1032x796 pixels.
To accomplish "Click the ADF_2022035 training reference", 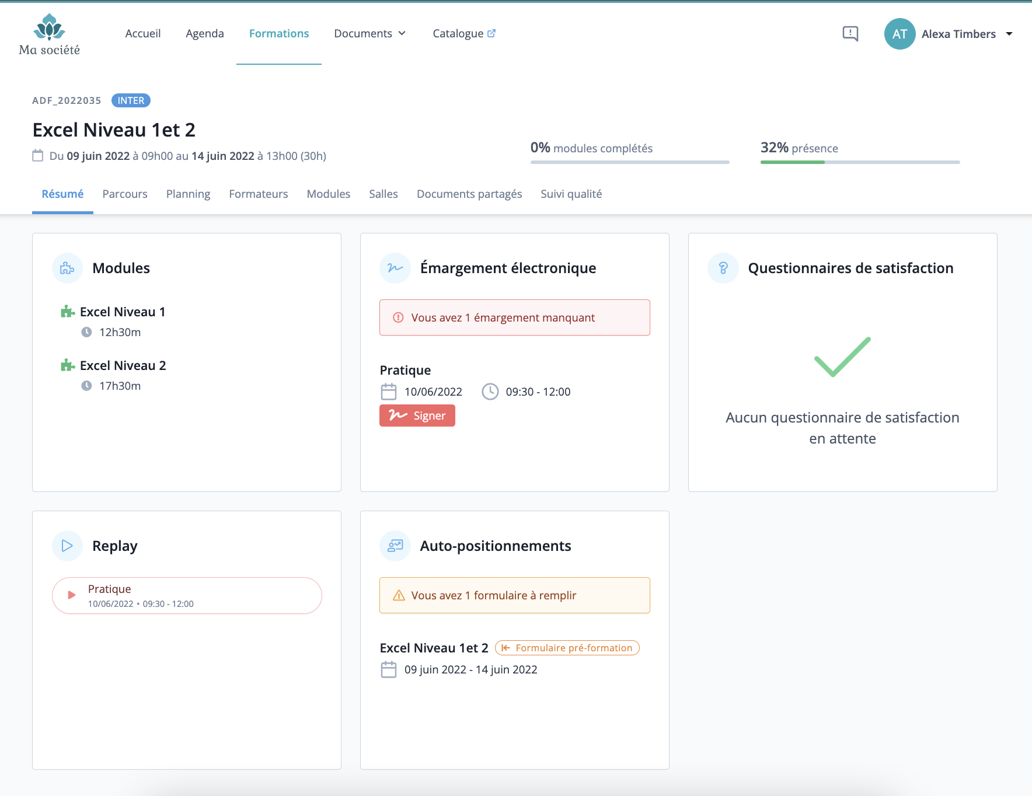I will coord(67,100).
